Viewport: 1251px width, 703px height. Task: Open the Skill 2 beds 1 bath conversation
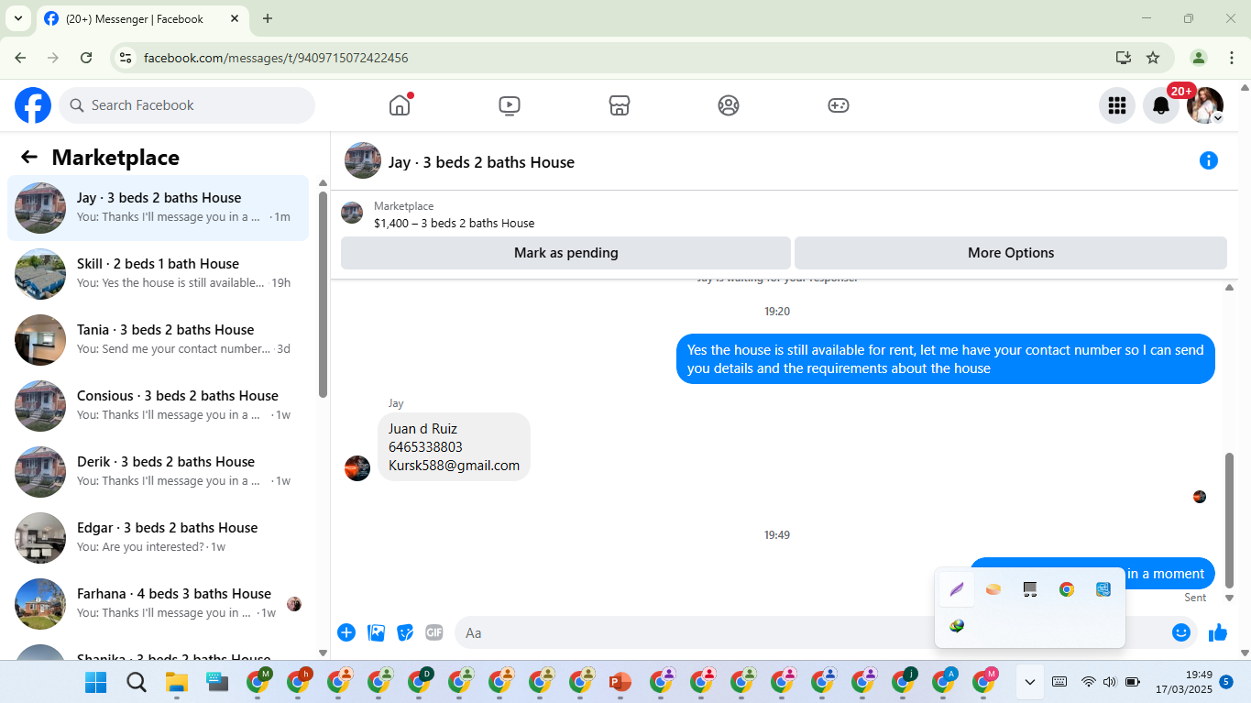[158, 274]
